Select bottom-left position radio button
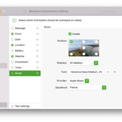The height and width of the screenshot is (122, 122). point(71,54)
